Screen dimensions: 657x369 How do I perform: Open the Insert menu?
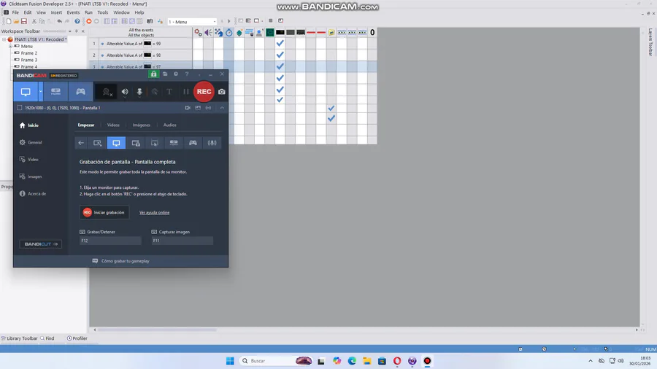56,12
